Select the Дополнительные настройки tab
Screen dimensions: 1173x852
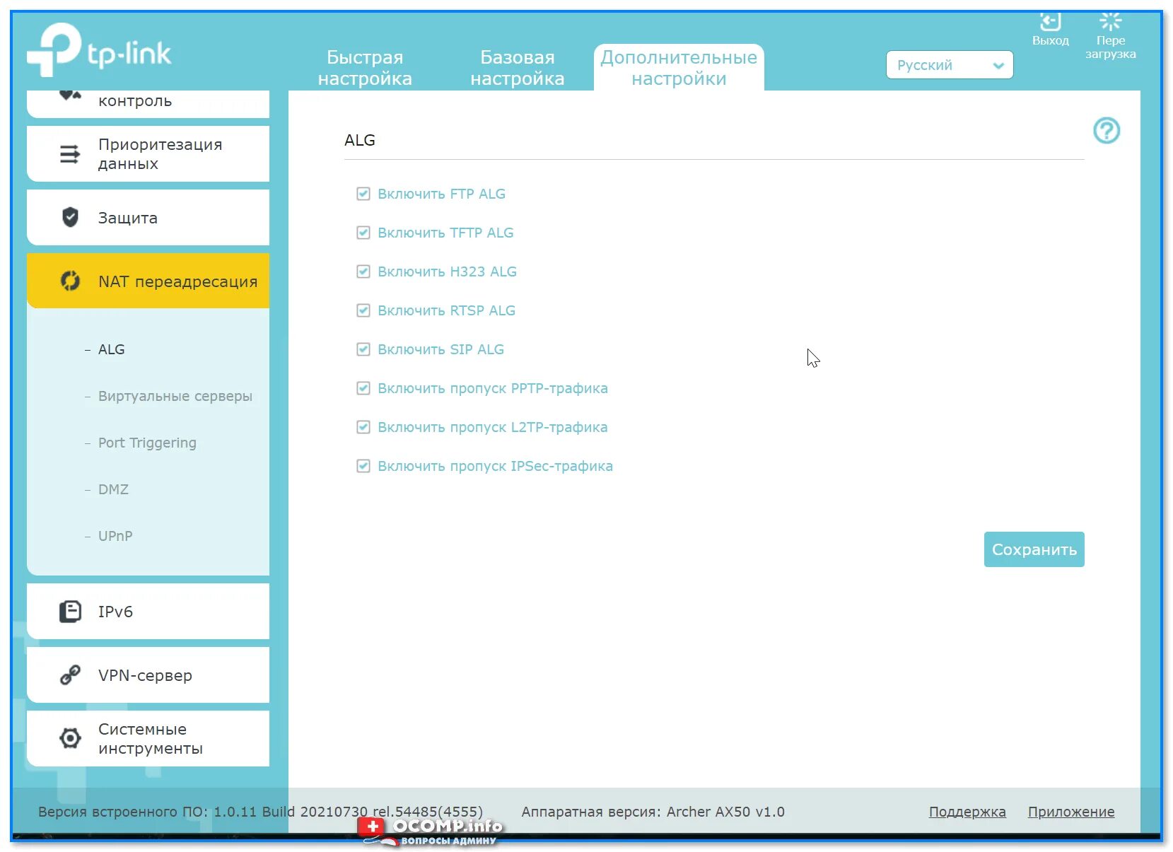[x=679, y=68]
